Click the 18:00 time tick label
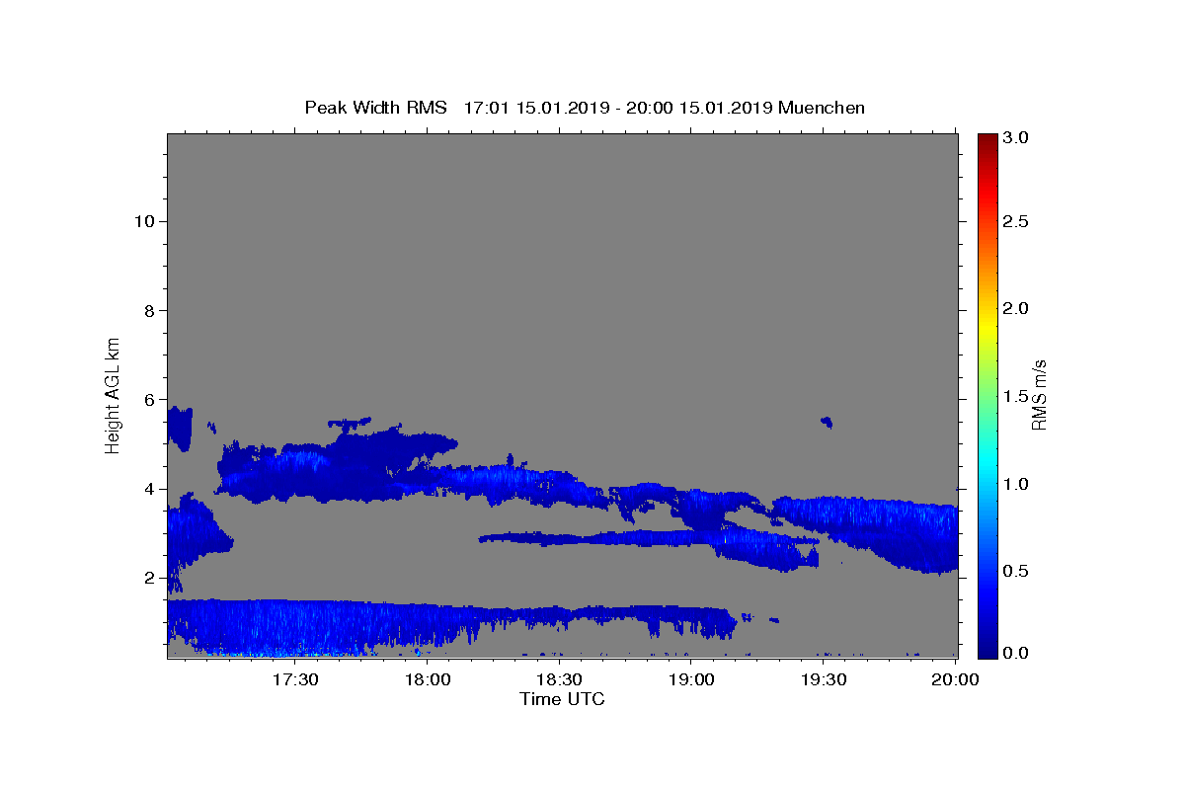The width and height of the screenshot is (1185, 790). (428, 679)
